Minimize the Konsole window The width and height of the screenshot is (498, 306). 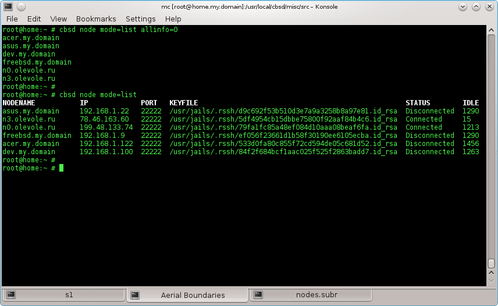(463, 6)
